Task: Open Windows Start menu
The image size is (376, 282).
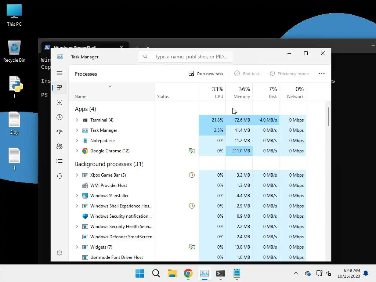Action: tap(140, 273)
